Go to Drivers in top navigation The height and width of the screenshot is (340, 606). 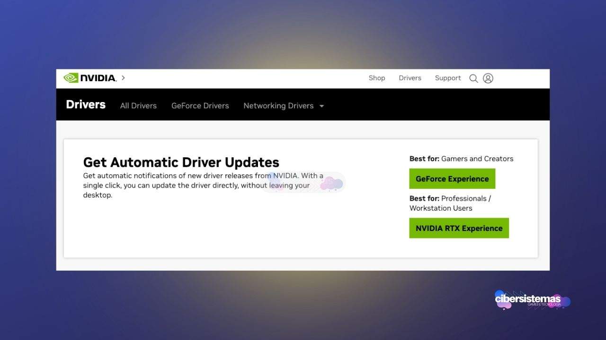[410, 78]
